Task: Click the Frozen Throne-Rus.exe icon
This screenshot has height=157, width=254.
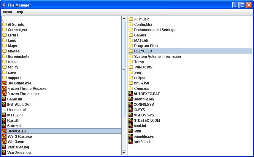Action: click(x=4, y=89)
